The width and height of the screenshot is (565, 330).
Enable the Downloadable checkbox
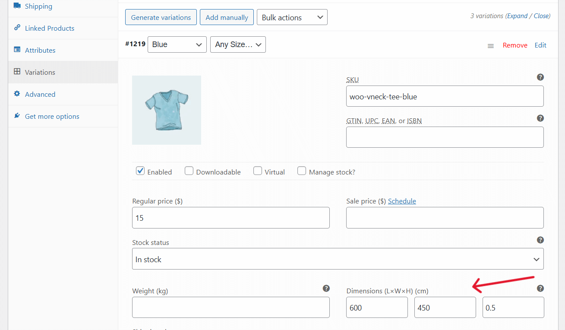pyautogui.click(x=189, y=171)
